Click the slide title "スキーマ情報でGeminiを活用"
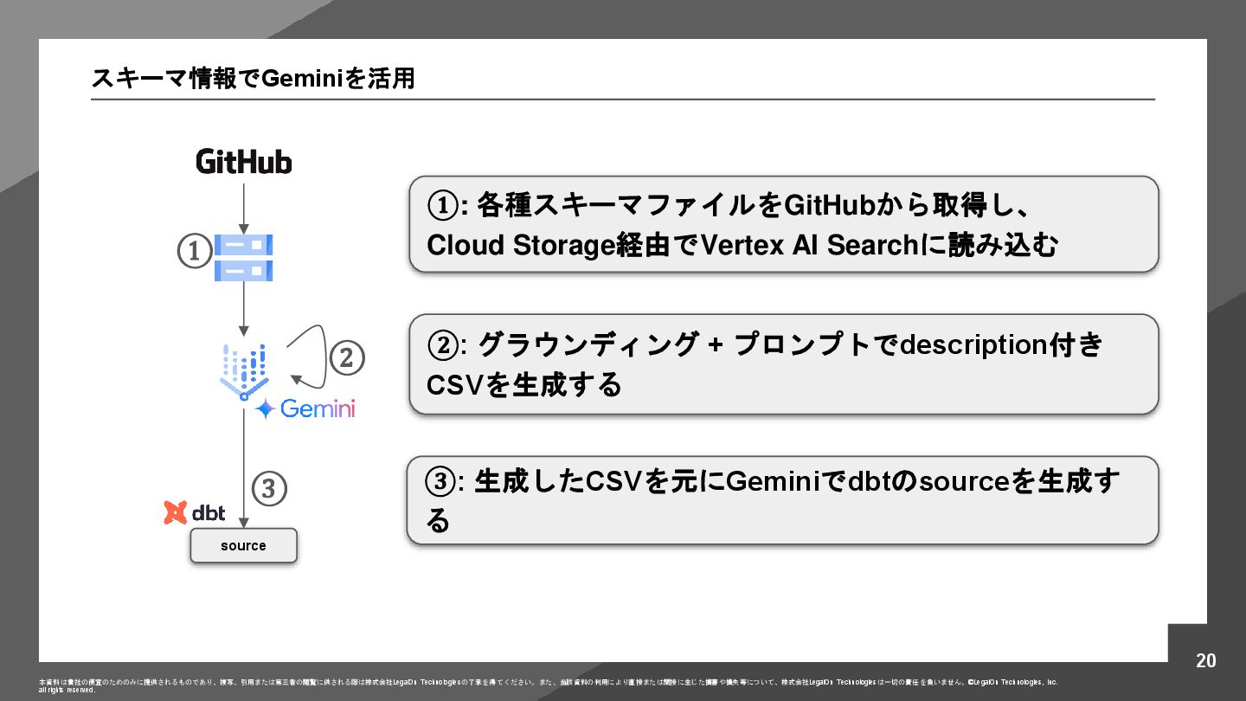Viewport: 1246px width, 701px height. pyautogui.click(x=253, y=79)
